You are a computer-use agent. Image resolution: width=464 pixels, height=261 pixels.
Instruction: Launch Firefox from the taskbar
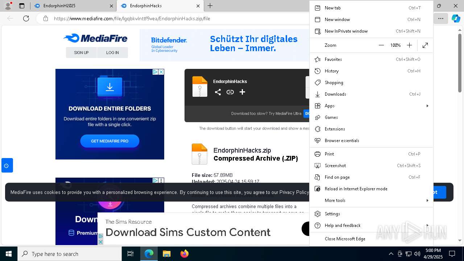click(184, 254)
